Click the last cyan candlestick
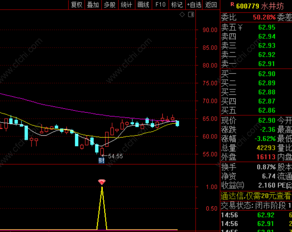 [x=177, y=124]
